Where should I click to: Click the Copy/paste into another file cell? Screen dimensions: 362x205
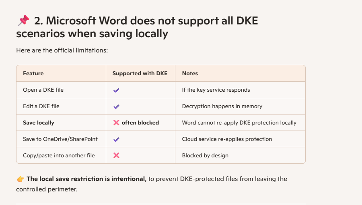tap(59, 155)
